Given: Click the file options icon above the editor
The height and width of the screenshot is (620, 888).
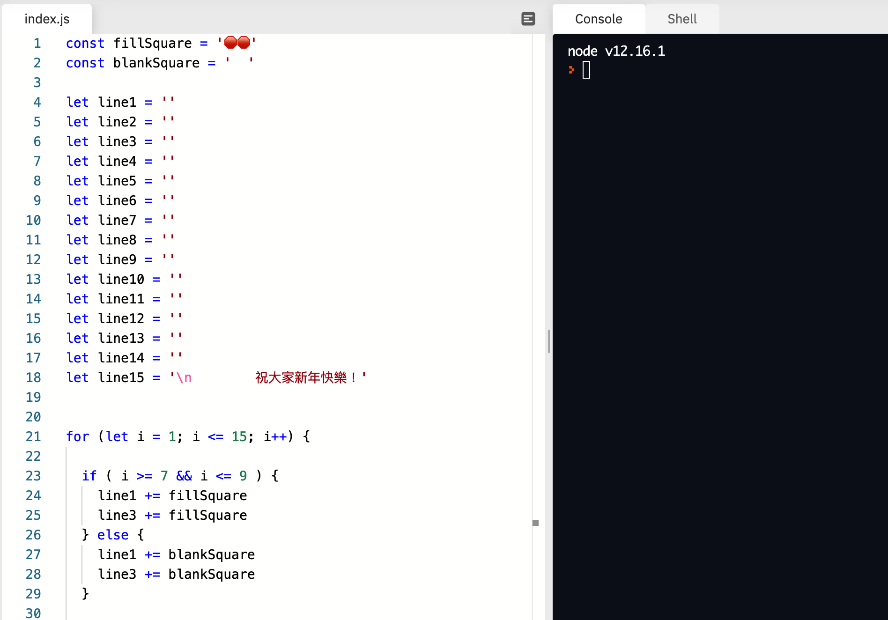Looking at the screenshot, I should tap(528, 19).
